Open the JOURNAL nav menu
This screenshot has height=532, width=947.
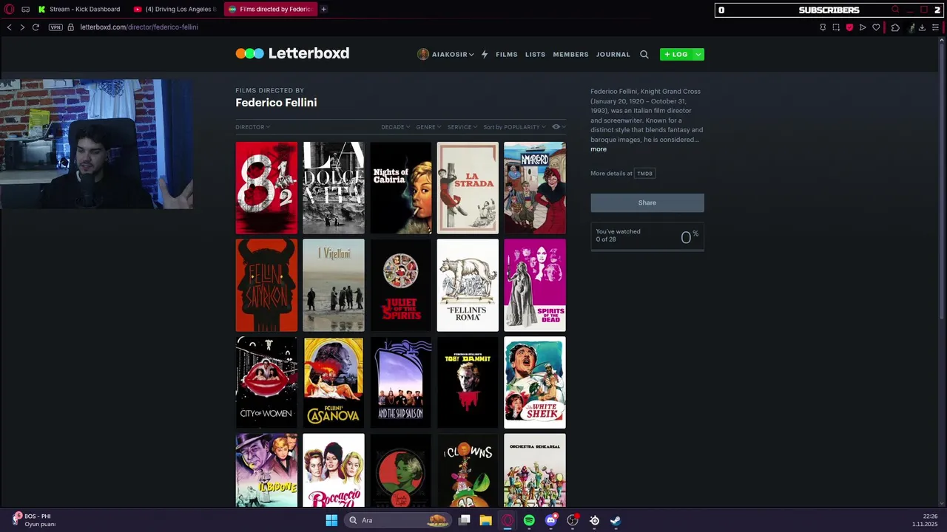pos(613,54)
